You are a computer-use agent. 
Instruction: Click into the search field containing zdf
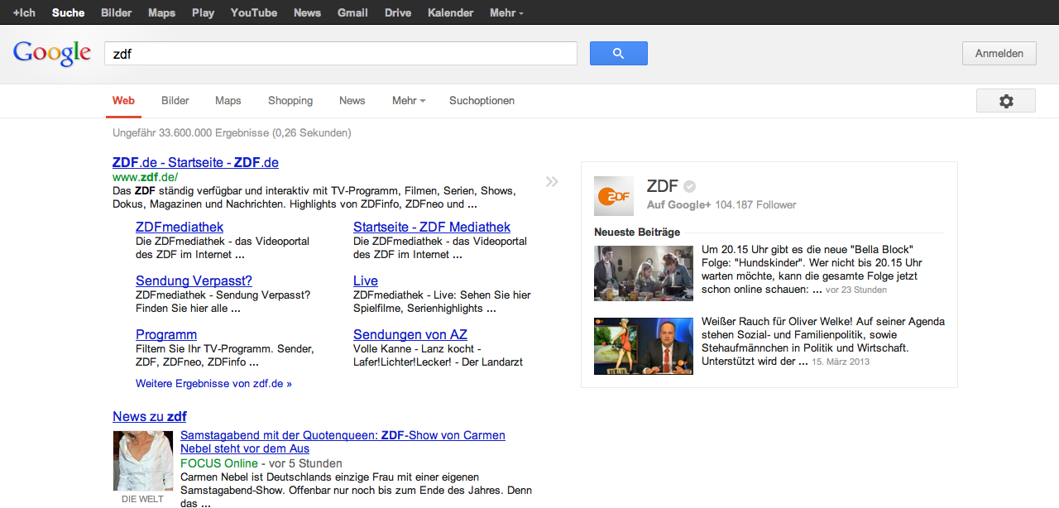340,54
